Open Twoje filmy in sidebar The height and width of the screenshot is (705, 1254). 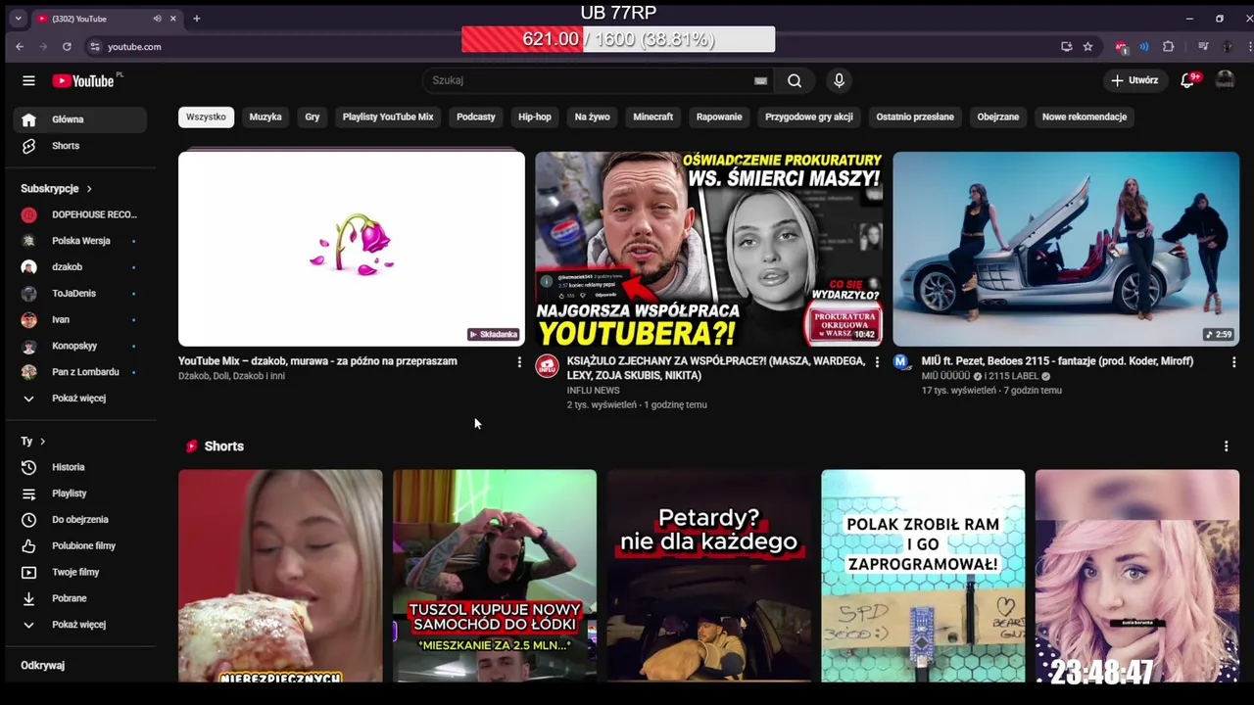[80, 572]
